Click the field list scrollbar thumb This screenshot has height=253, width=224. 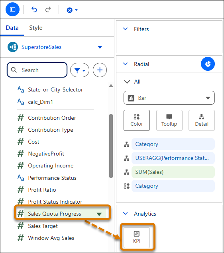pyautogui.click(x=111, y=146)
